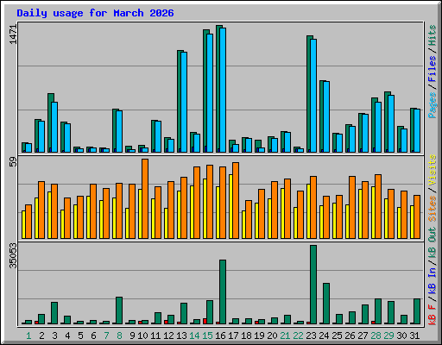Select day 21 label on x-axis
This screenshot has width=442, height=345.
285,336
